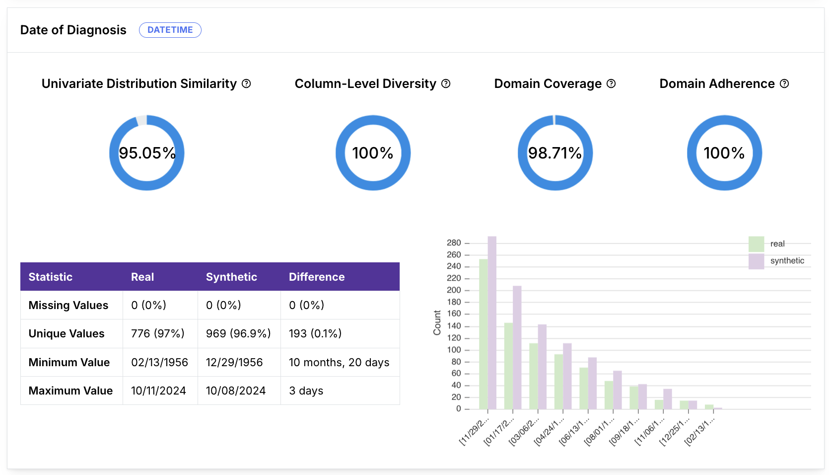829x475 pixels.
Task: Click the 98.71% domain coverage donut
Action: 555,153
